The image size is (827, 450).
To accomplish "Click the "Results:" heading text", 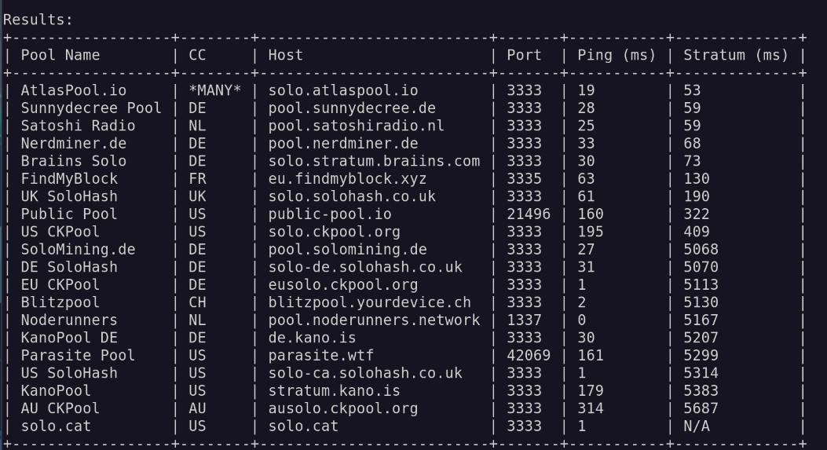I will (38, 20).
